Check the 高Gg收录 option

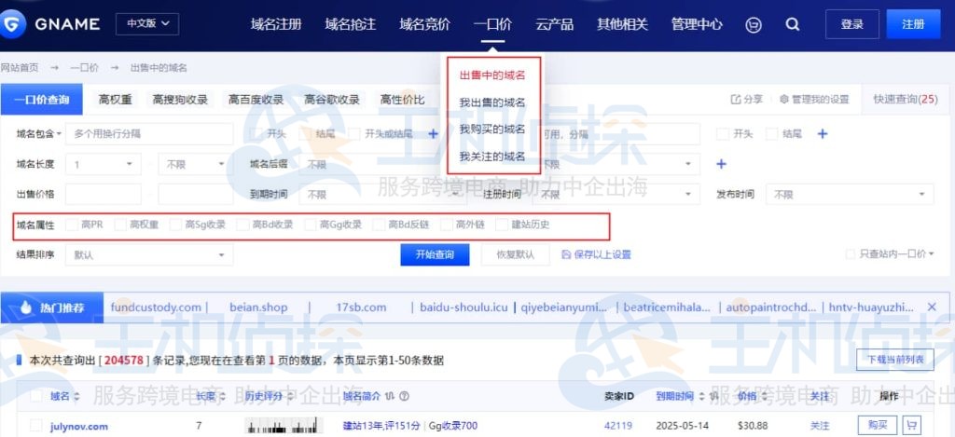[x=311, y=225]
